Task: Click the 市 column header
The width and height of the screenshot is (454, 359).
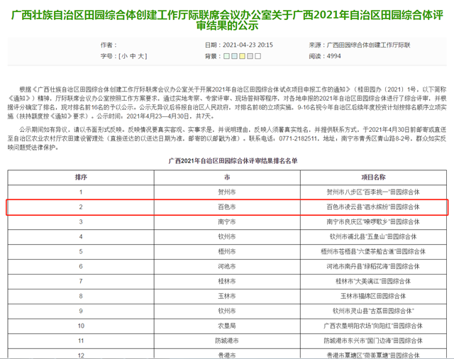Action: pos(227,177)
